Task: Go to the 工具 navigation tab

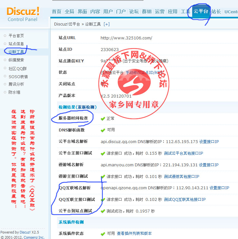Action: point(185,12)
